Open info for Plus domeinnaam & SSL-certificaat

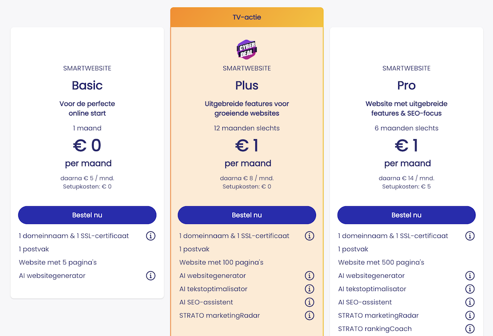click(310, 236)
